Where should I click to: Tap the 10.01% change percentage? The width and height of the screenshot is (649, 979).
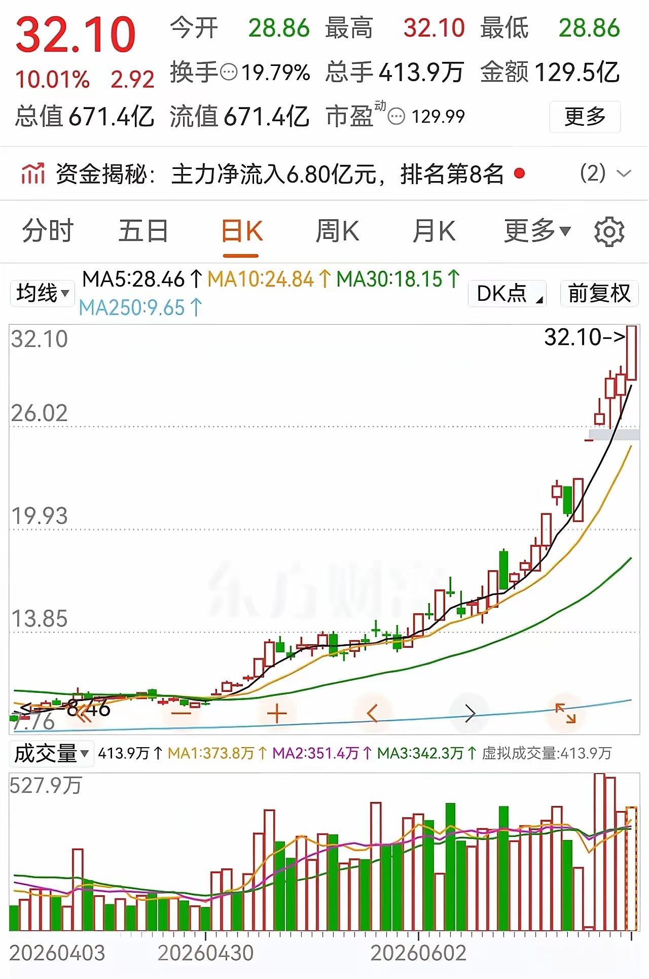(x=52, y=80)
